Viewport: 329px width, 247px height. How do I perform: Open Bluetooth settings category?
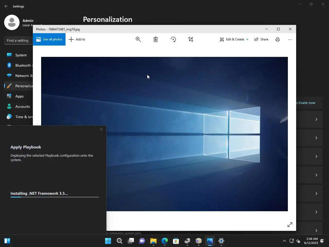[x=19, y=65]
